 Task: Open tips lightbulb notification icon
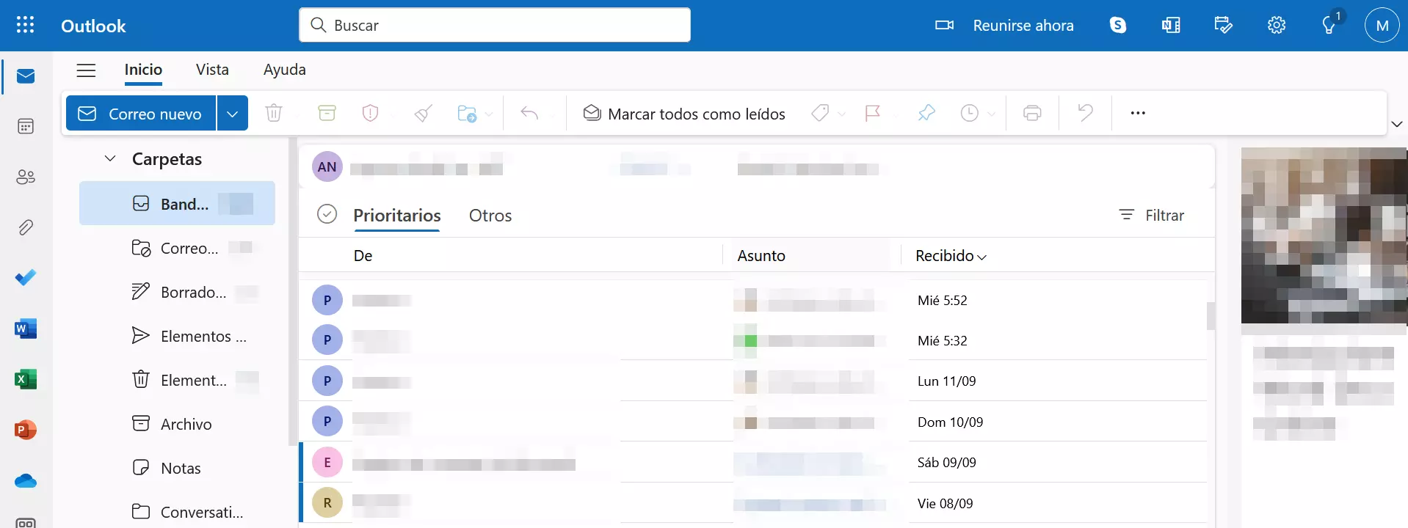pyautogui.click(x=1329, y=25)
